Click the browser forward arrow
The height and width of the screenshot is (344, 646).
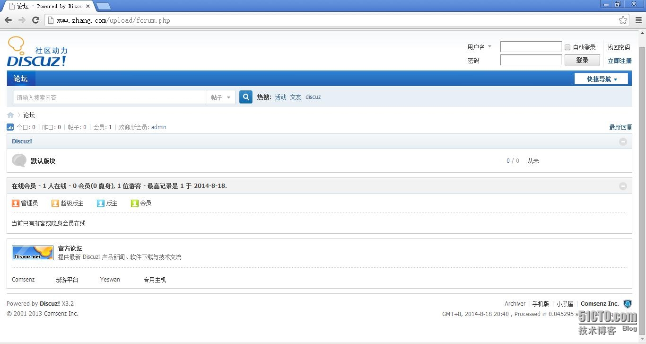[22, 20]
